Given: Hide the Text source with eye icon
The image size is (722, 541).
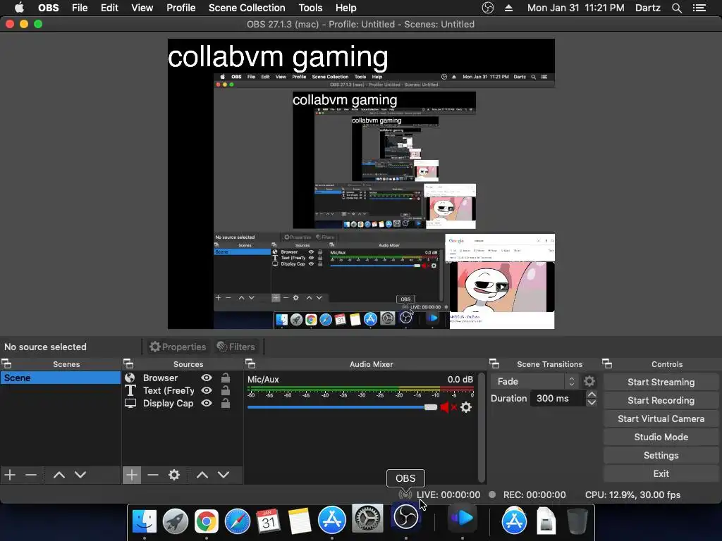Looking at the screenshot, I should tap(207, 390).
